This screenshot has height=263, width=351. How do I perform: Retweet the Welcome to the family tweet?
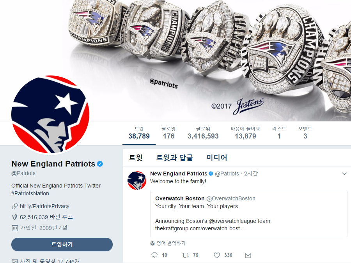click(x=186, y=255)
